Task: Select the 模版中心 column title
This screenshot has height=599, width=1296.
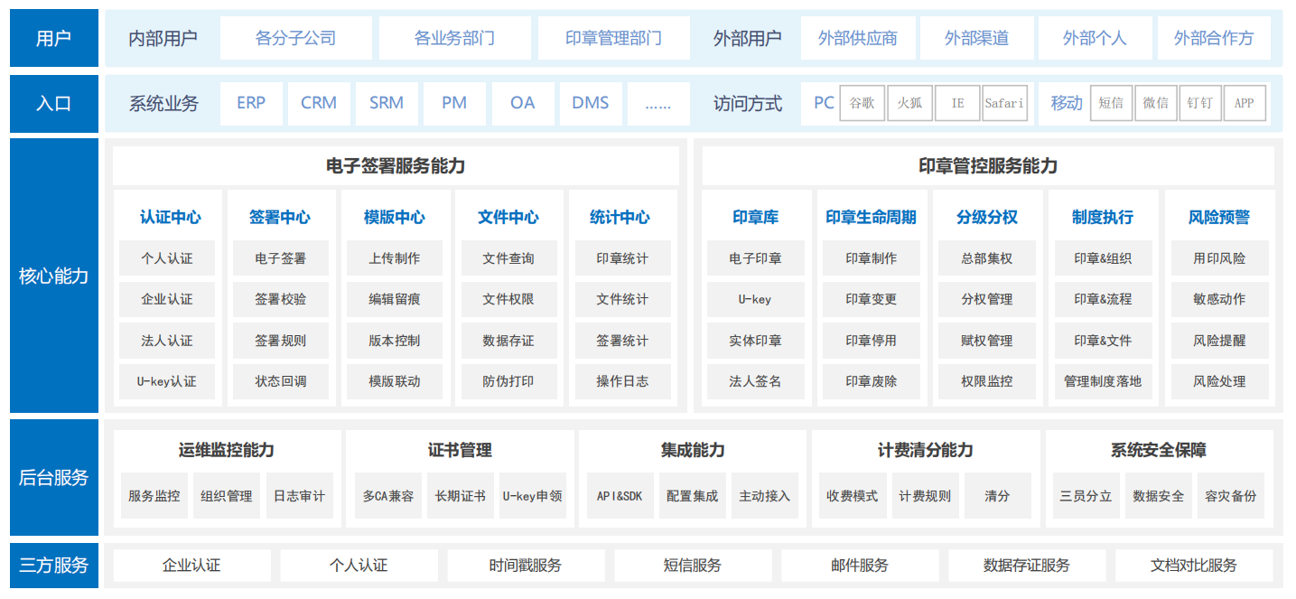Action: coord(395,217)
